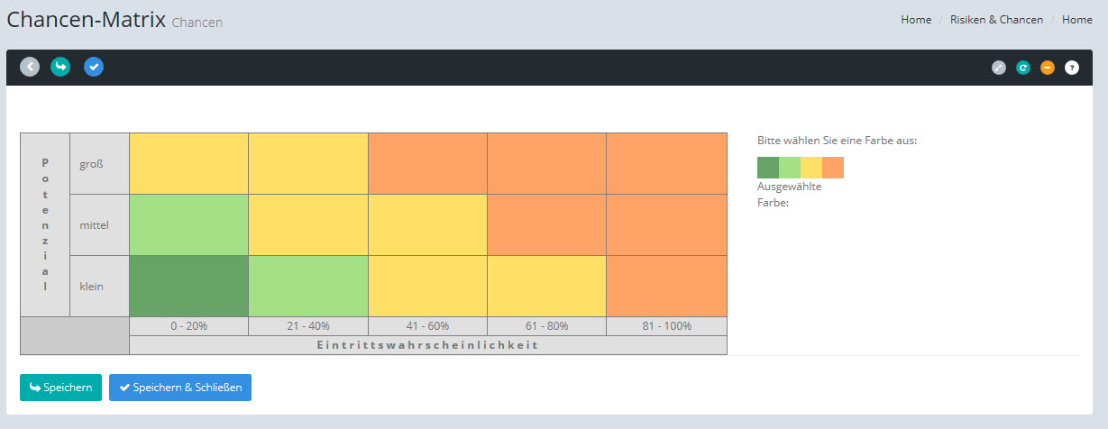The width and height of the screenshot is (1108, 429).
Task: Pick the light green color swatch in the palette
Action: tap(790, 168)
